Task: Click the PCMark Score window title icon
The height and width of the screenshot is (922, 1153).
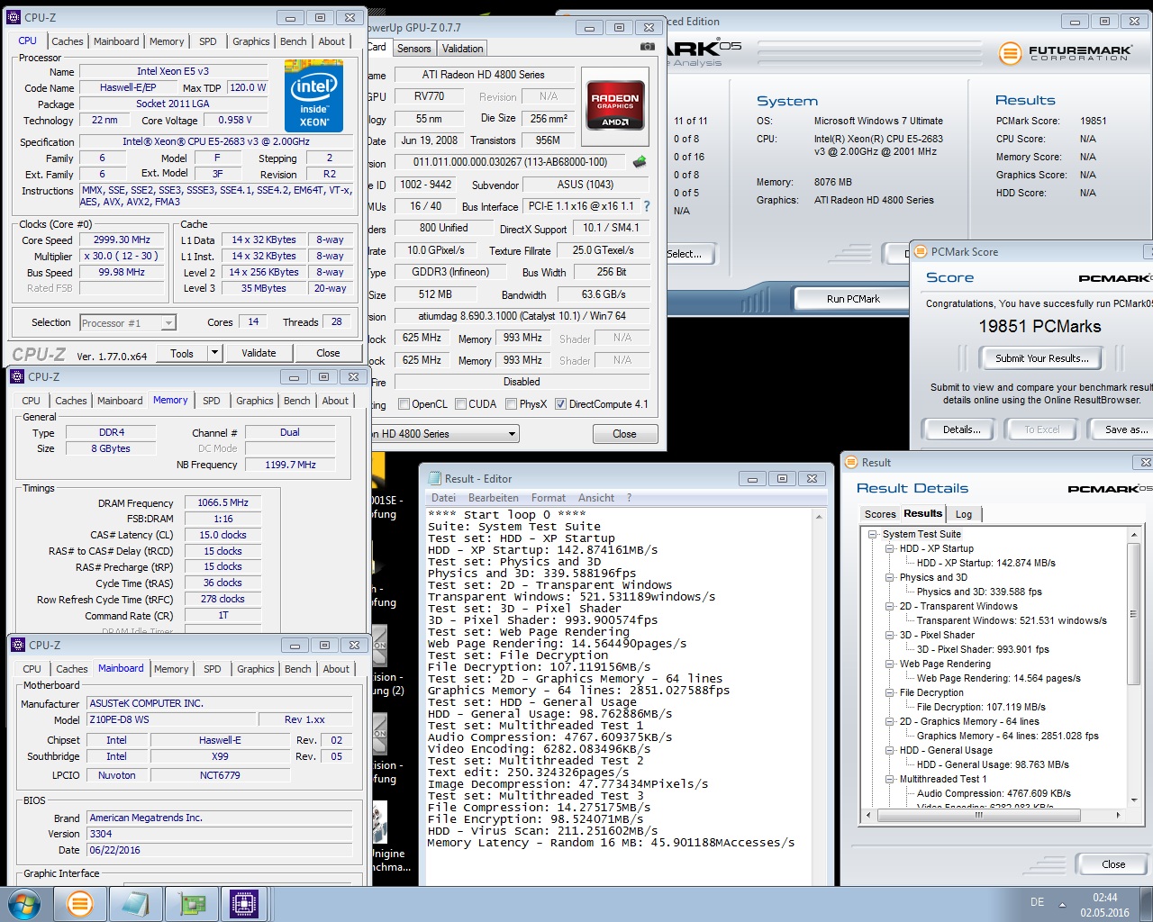Action: (x=921, y=252)
